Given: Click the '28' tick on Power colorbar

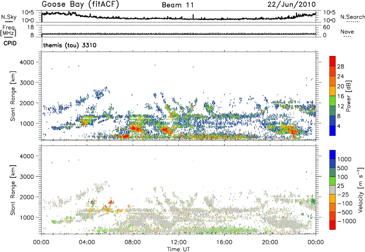Looking at the screenshot, I should [340, 66].
